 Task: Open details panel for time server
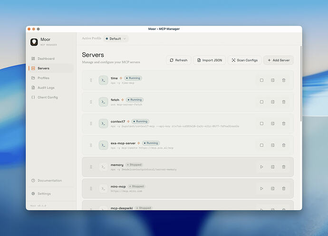click(272, 80)
